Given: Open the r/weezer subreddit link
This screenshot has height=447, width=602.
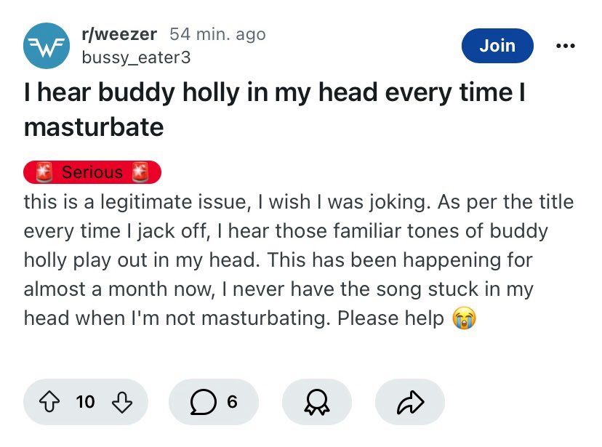Looking at the screenshot, I should (119, 34).
